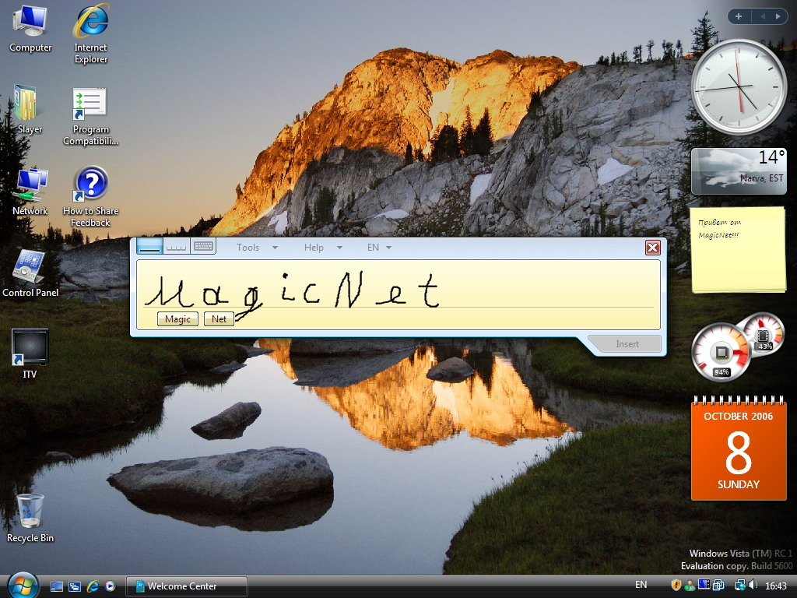This screenshot has width=797, height=598.
Task: Click the yellow sticky note gadget
Action: pyautogui.click(x=738, y=249)
